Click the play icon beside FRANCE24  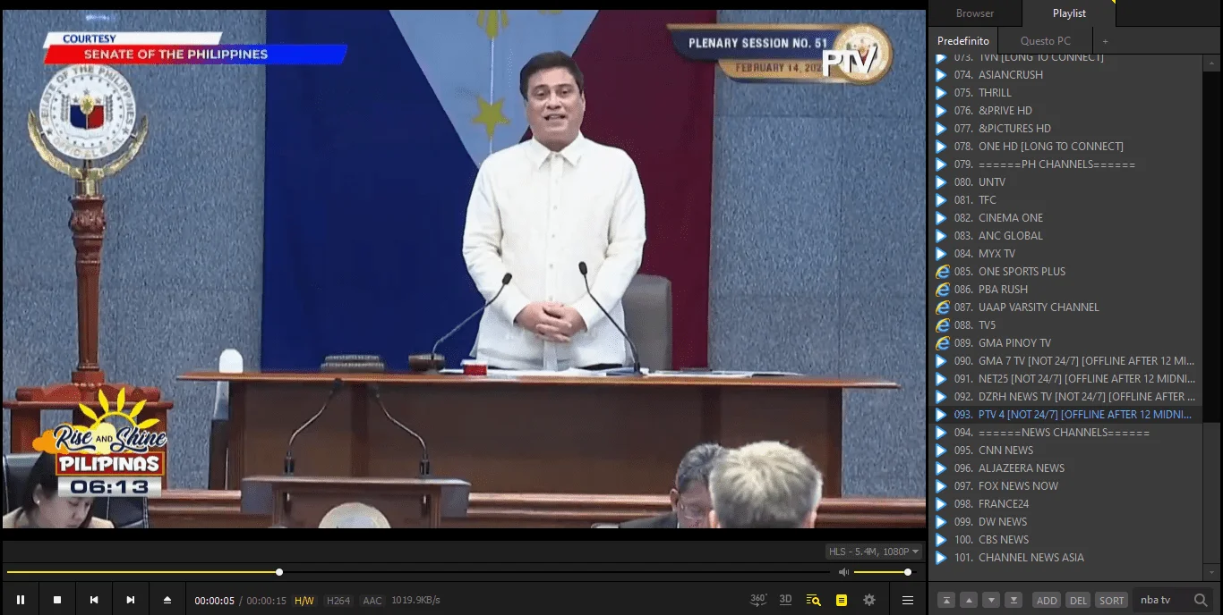[941, 504]
